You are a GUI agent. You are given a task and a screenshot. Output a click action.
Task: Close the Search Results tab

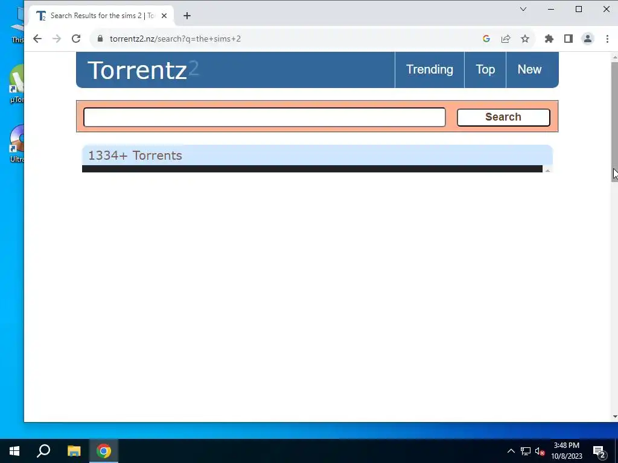click(164, 16)
